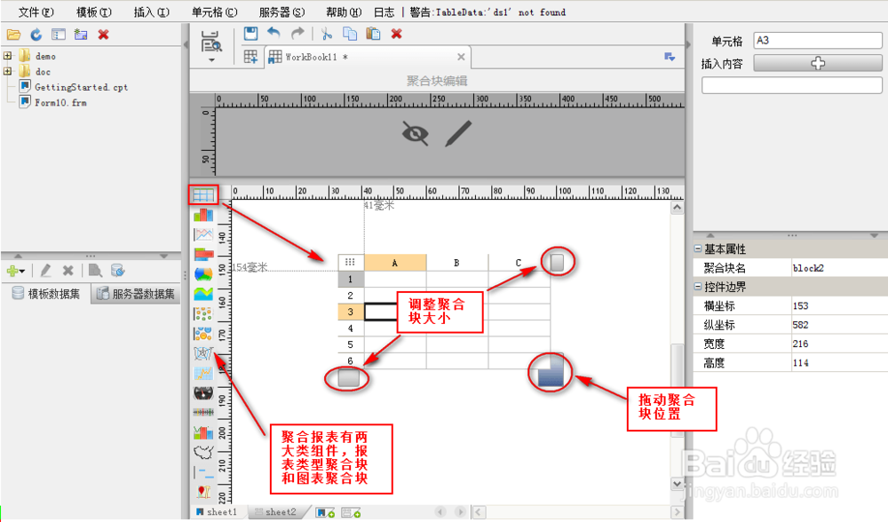Delete selection with the red X in the center toolbar
Image resolution: width=888 pixels, height=522 pixels.
[x=396, y=34]
